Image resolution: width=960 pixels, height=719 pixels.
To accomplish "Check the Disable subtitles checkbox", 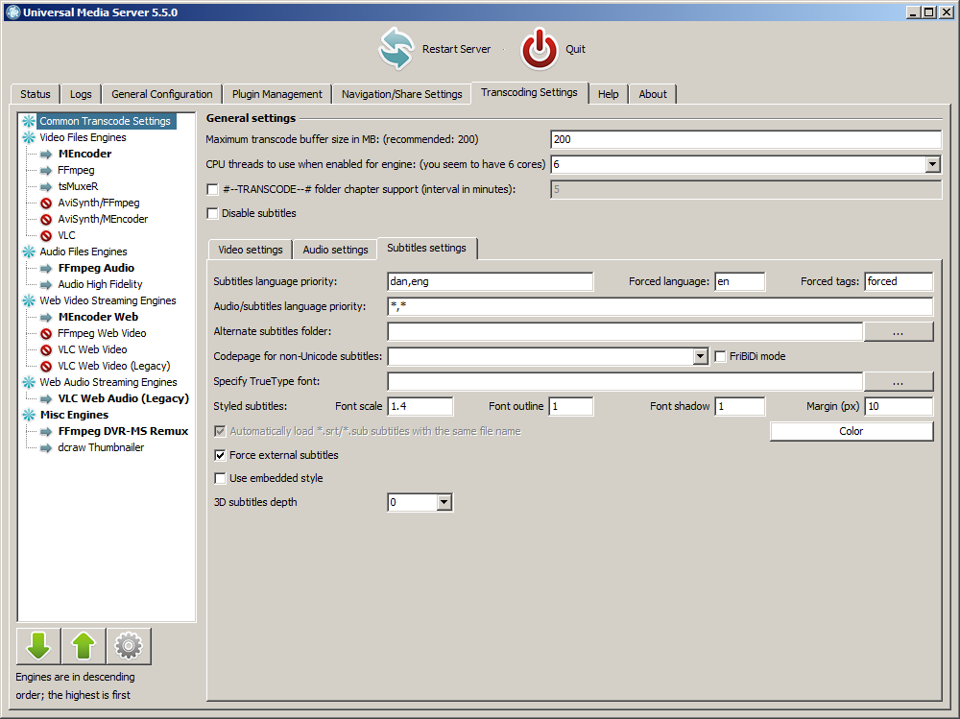I will [212, 213].
